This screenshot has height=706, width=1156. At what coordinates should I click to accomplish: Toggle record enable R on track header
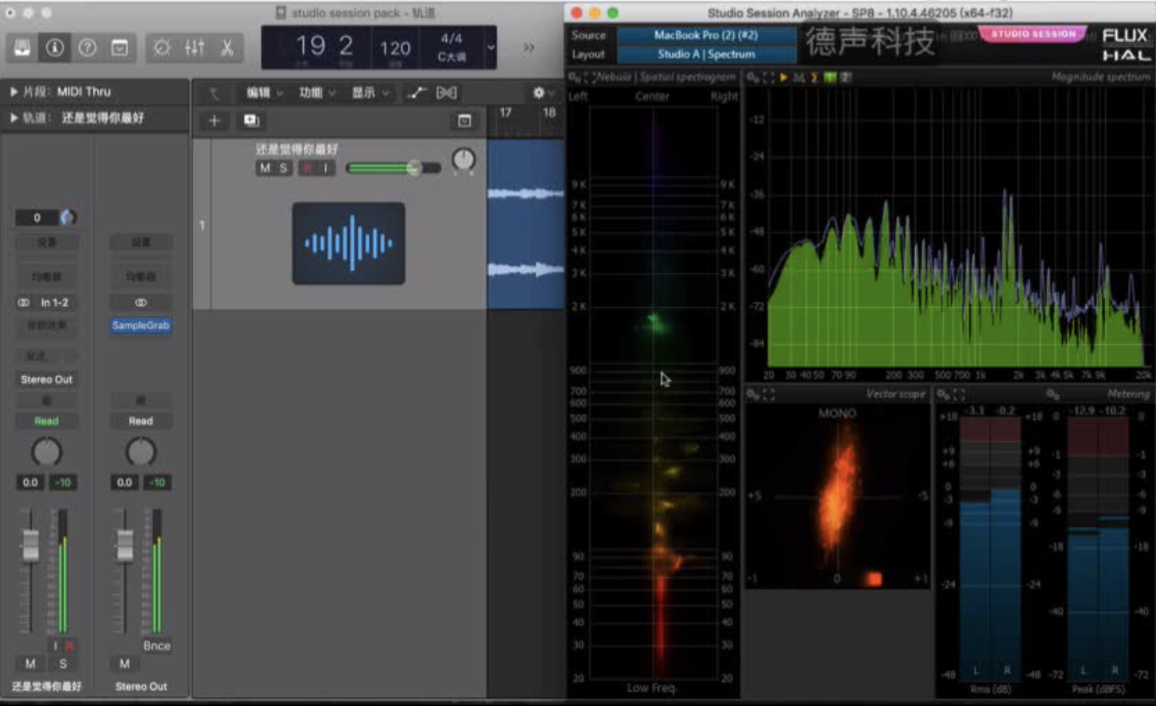(x=307, y=168)
